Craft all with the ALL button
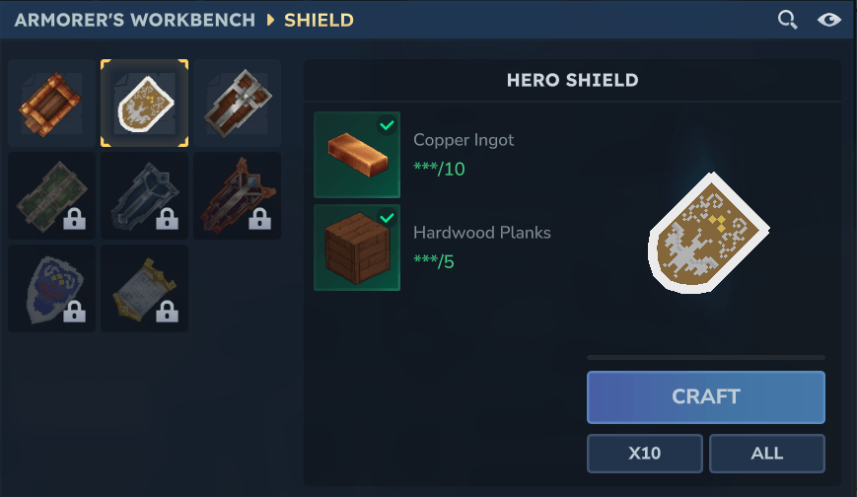The height and width of the screenshot is (497, 857). coord(767,454)
